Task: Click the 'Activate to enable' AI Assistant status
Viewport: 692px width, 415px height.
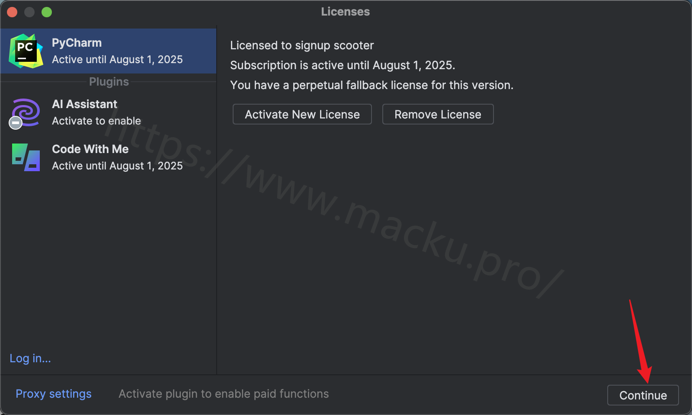Action: pos(96,121)
